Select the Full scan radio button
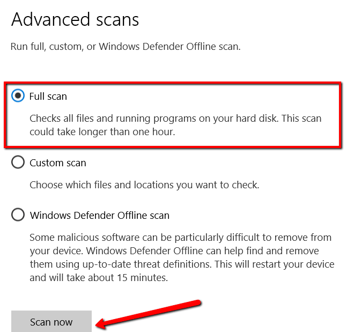Image resolution: width=354 pixels, height=332 pixels. tap(18, 97)
